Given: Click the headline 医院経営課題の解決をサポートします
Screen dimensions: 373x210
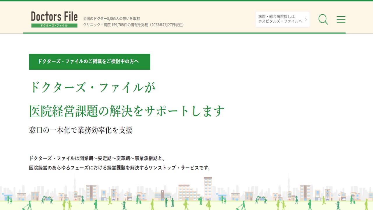Looking at the screenshot, I should 127,111.
